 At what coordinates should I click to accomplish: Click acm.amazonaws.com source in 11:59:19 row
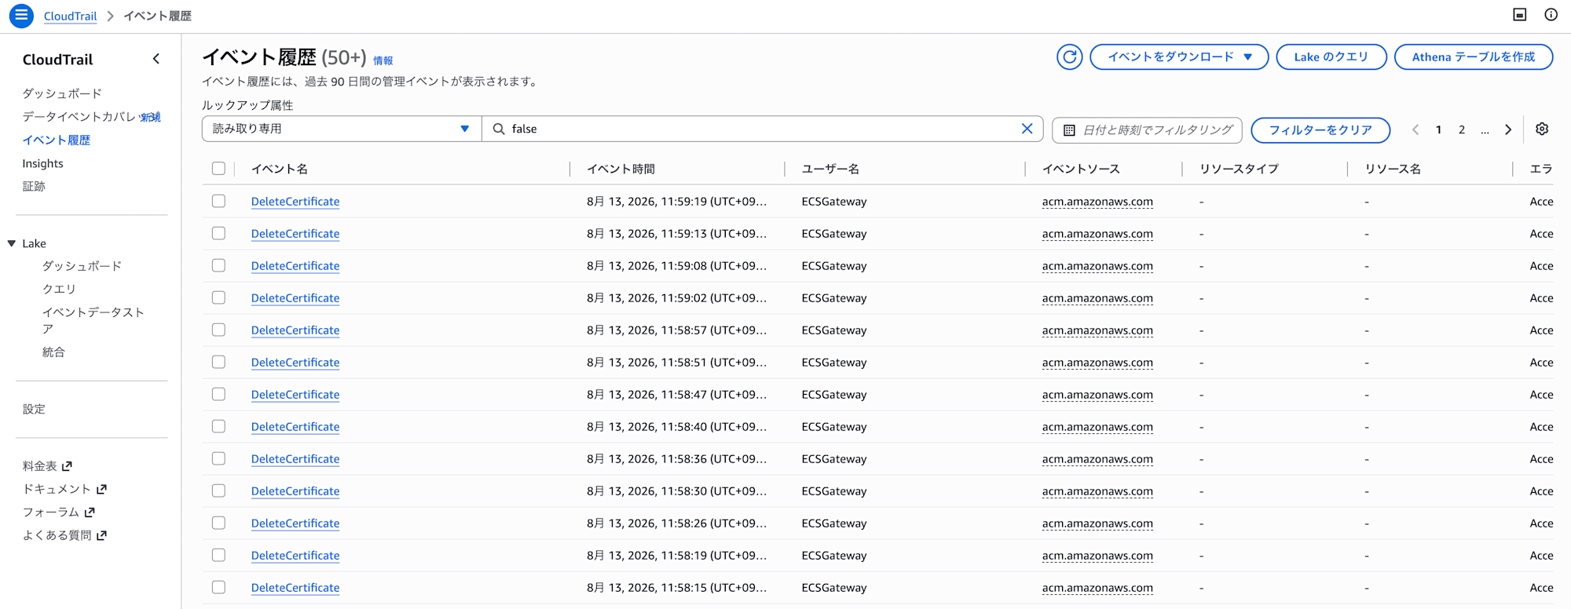1097,202
